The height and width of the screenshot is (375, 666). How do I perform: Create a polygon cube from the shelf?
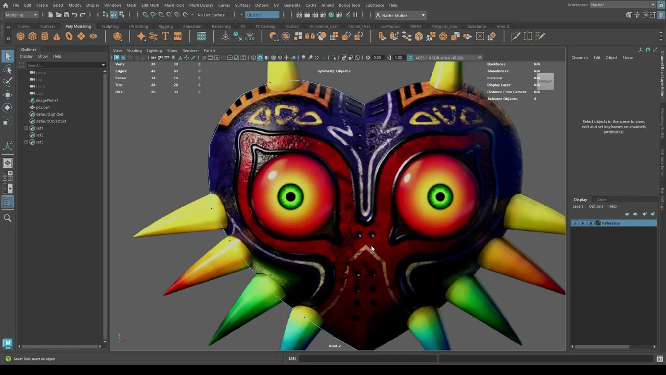[32, 36]
